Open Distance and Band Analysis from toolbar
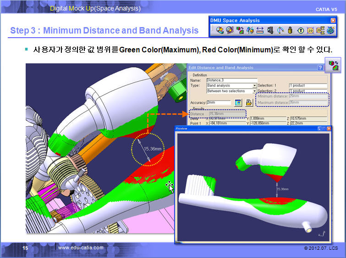This screenshot has height=258, width=346. tap(240, 30)
